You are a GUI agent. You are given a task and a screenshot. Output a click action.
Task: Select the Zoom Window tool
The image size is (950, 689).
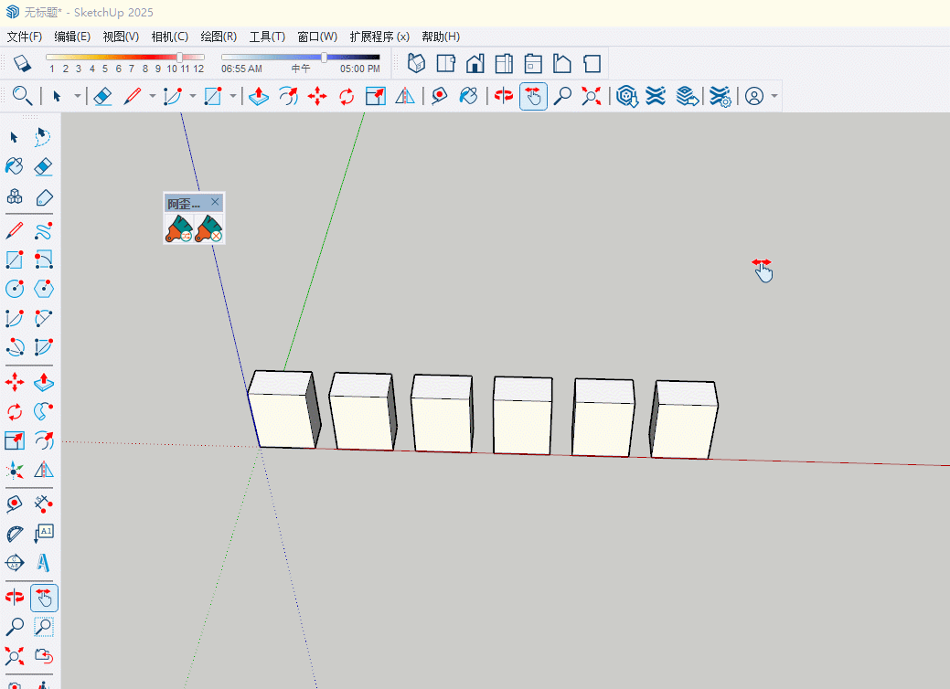click(43, 627)
